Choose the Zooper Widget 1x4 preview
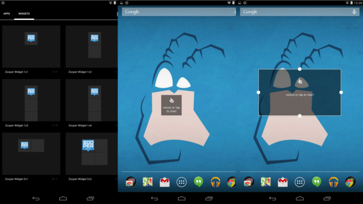Image resolution: width=363 pixels, height=204 pixels. (x=92, y=100)
